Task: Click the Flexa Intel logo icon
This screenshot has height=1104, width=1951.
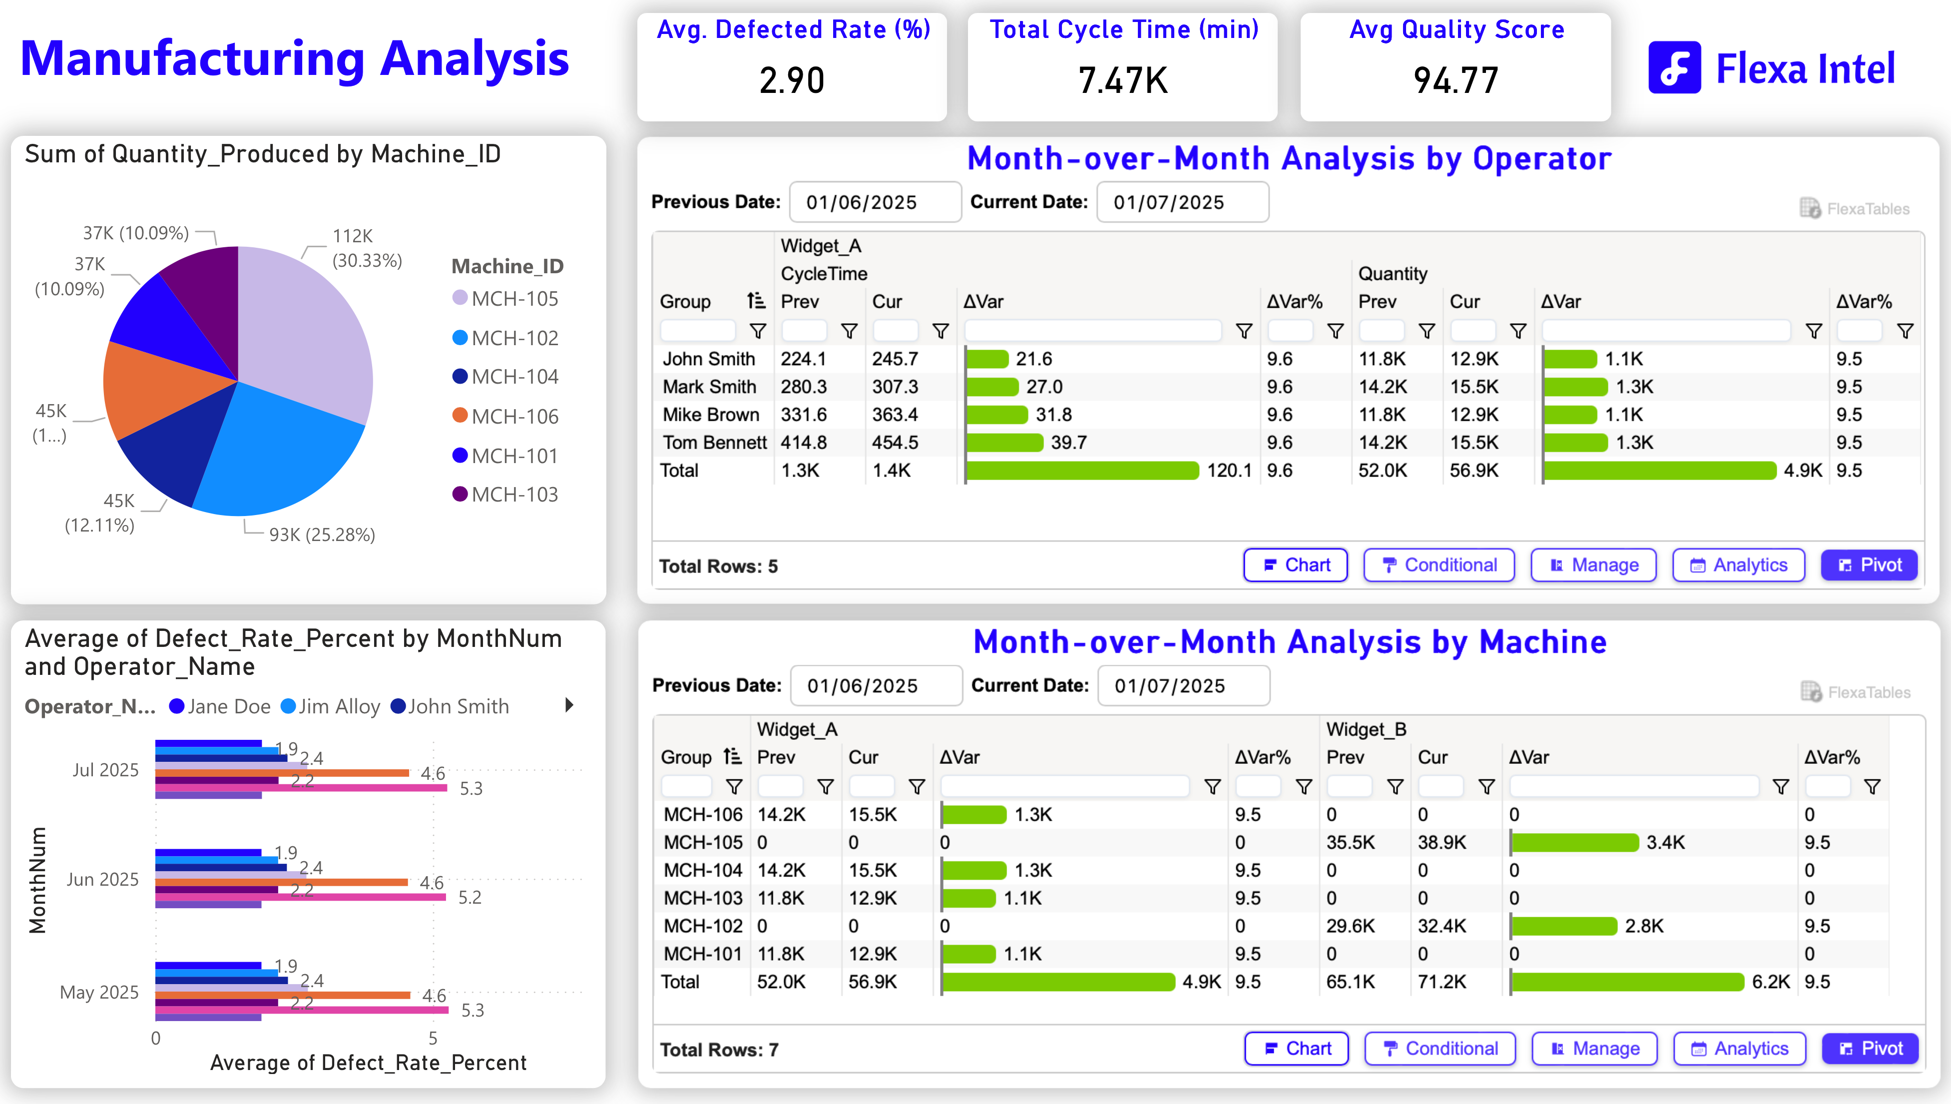Action: 1675,68
